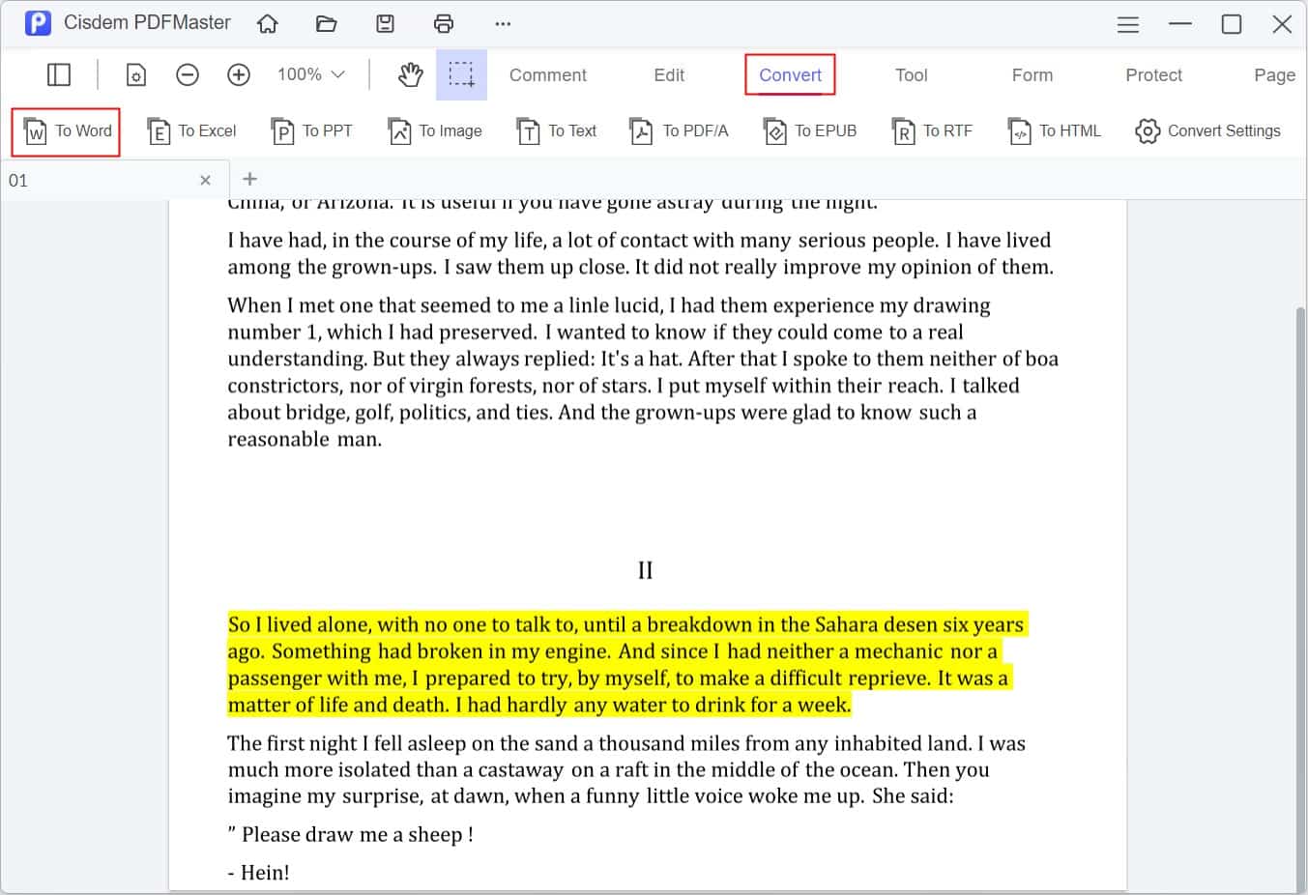Print the document
Viewport: 1308px width, 895px height.
point(443,23)
